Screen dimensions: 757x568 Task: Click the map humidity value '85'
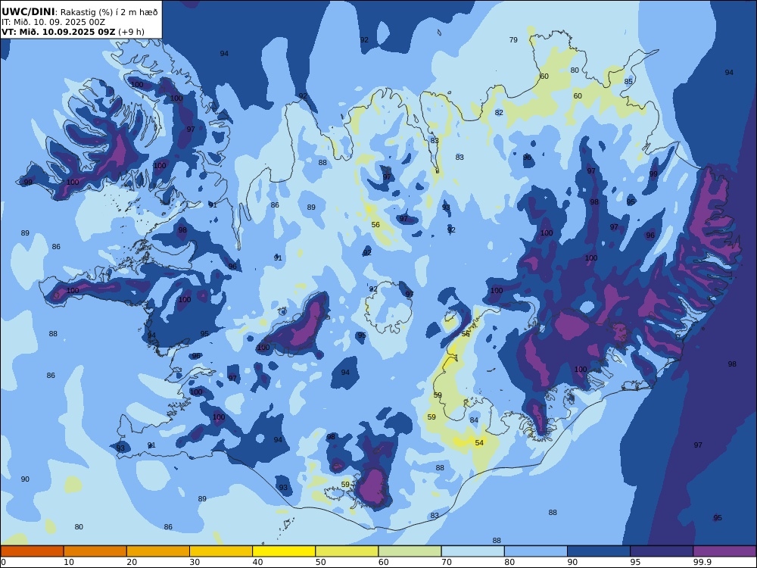point(628,82)
